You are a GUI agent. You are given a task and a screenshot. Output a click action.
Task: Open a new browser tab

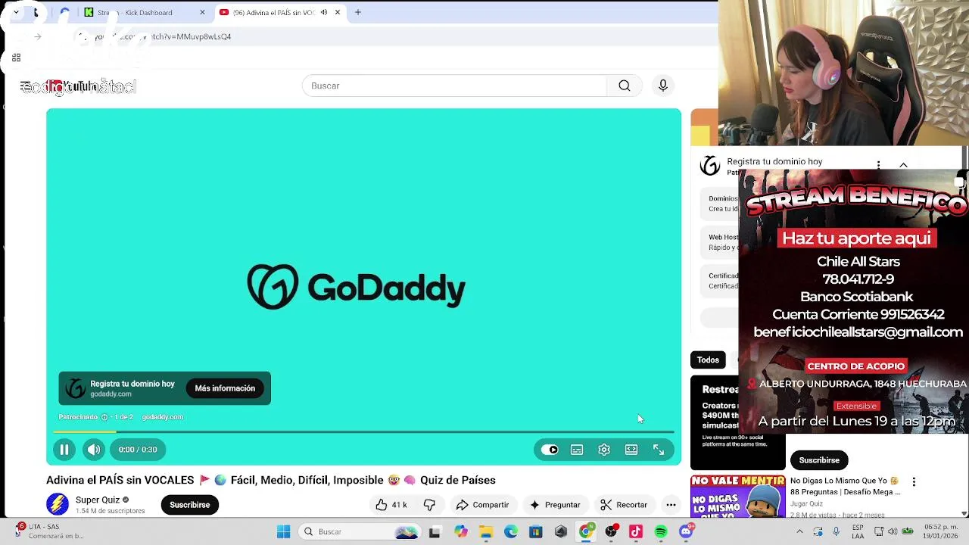(358, 12)
